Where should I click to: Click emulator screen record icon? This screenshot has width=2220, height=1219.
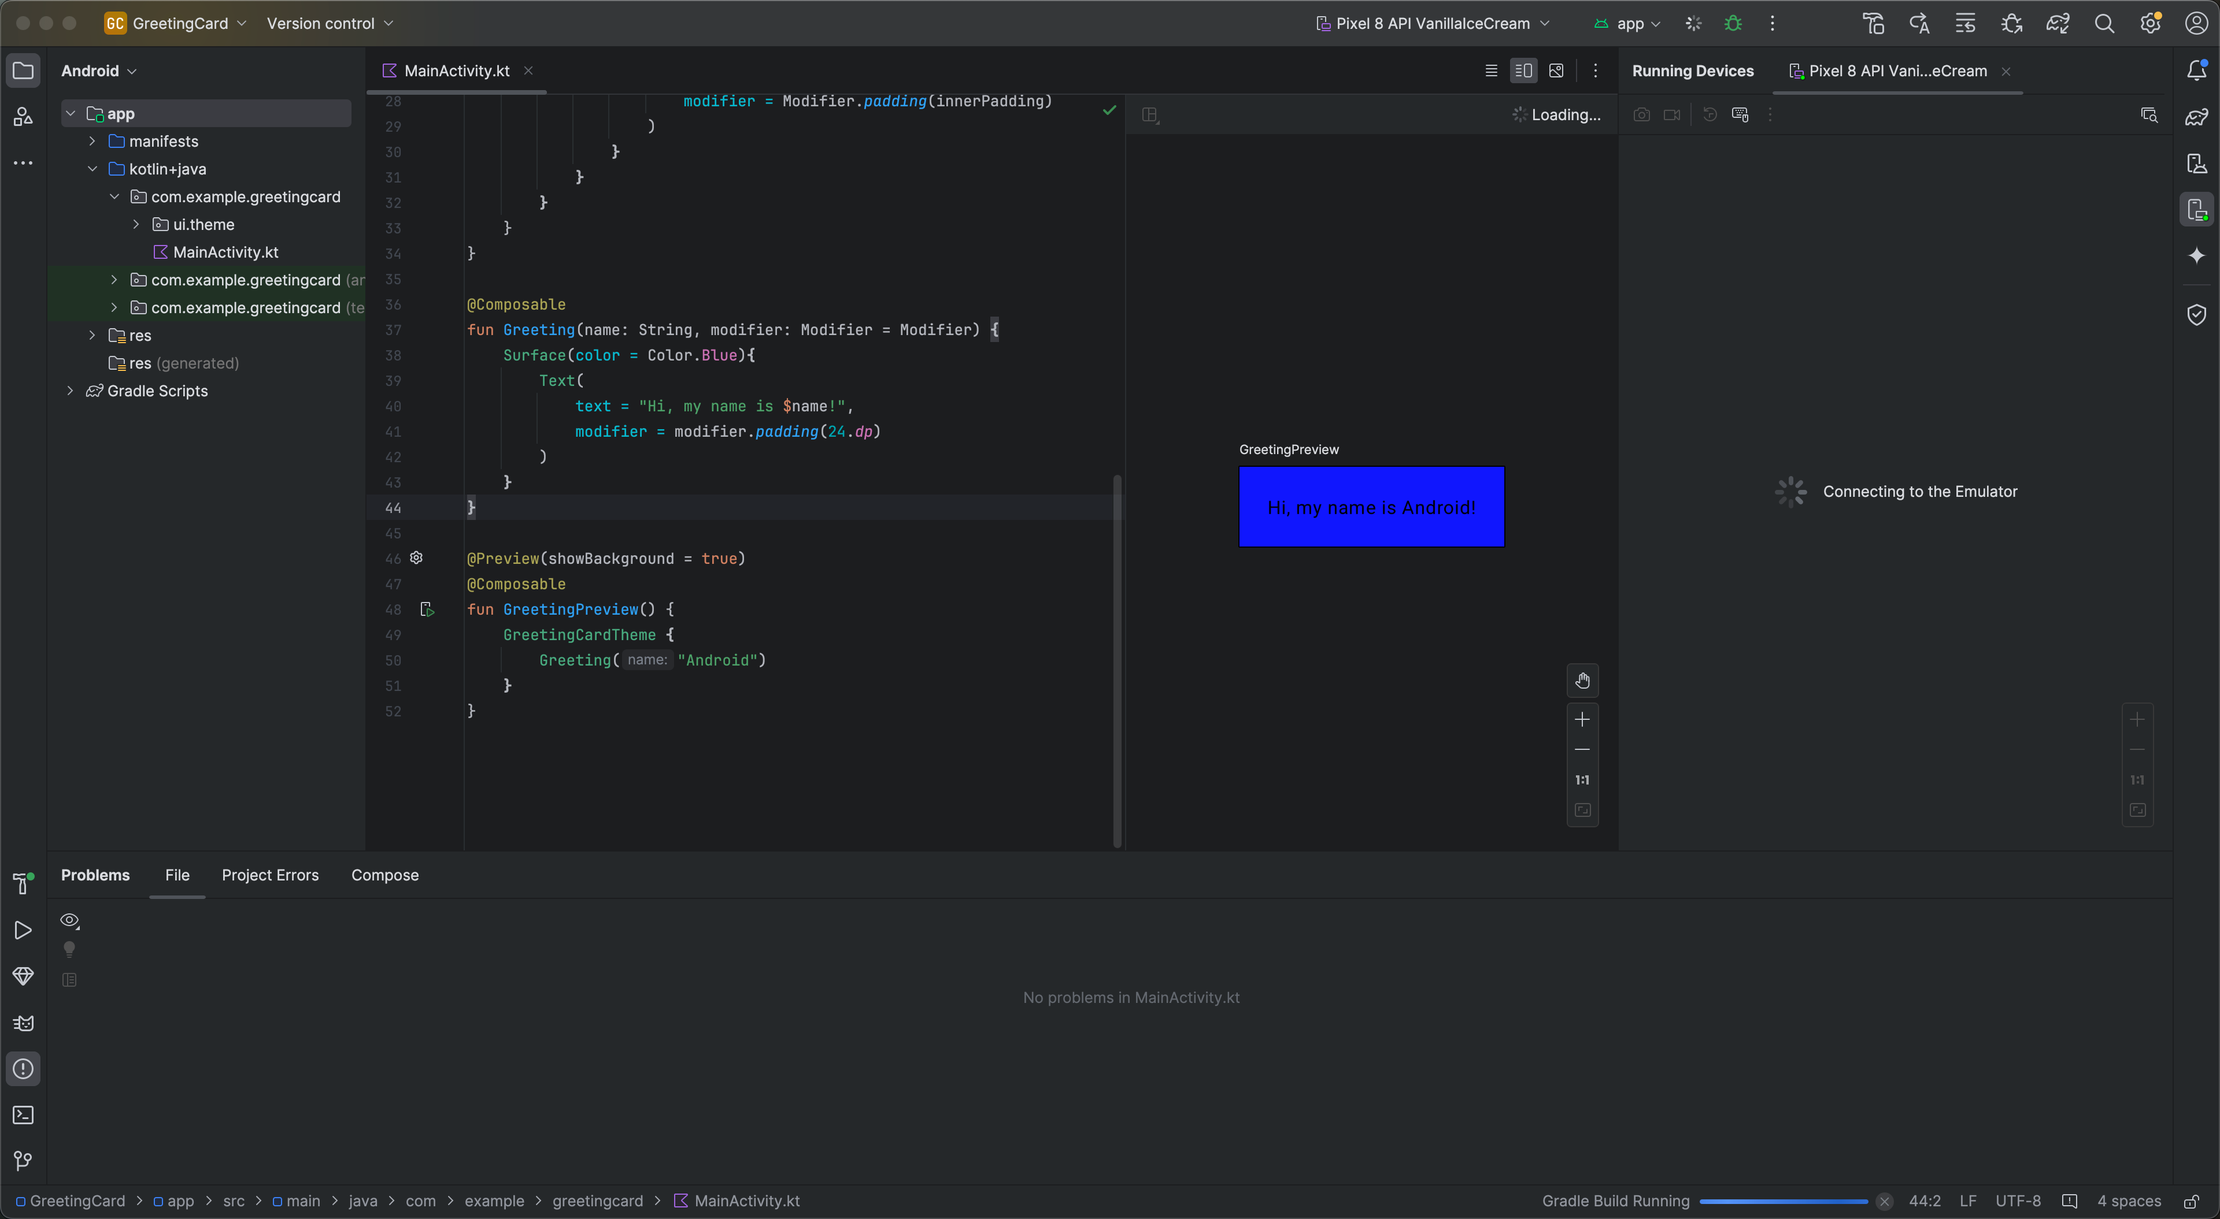(x=1672, y=114)
